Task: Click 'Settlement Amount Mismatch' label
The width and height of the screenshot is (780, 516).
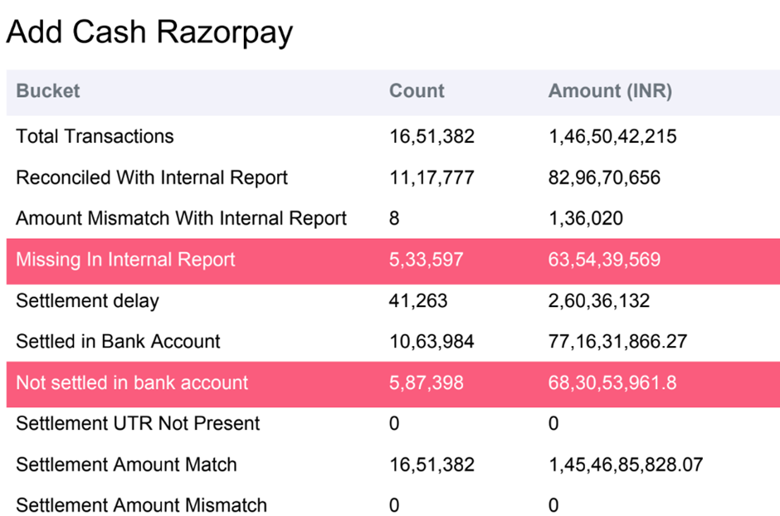Action: [141, 505]
